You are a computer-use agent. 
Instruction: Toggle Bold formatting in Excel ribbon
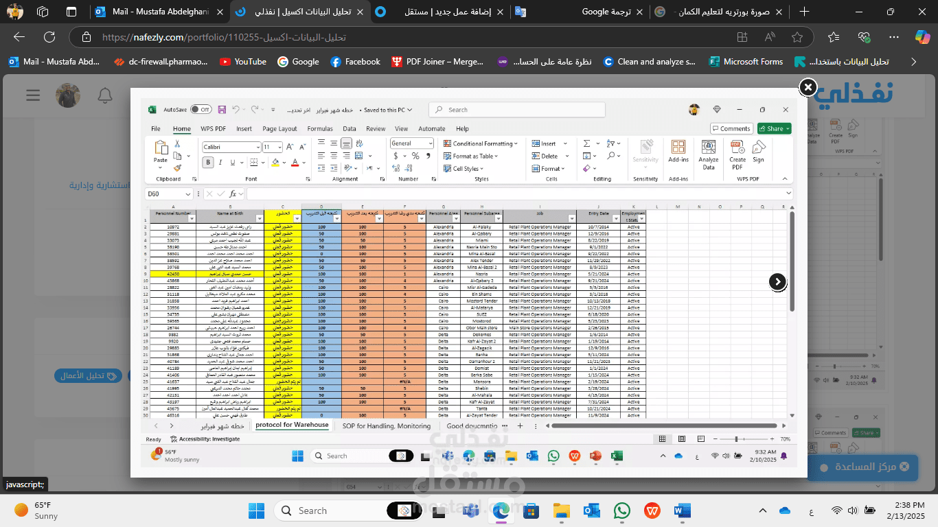[208, 163]
